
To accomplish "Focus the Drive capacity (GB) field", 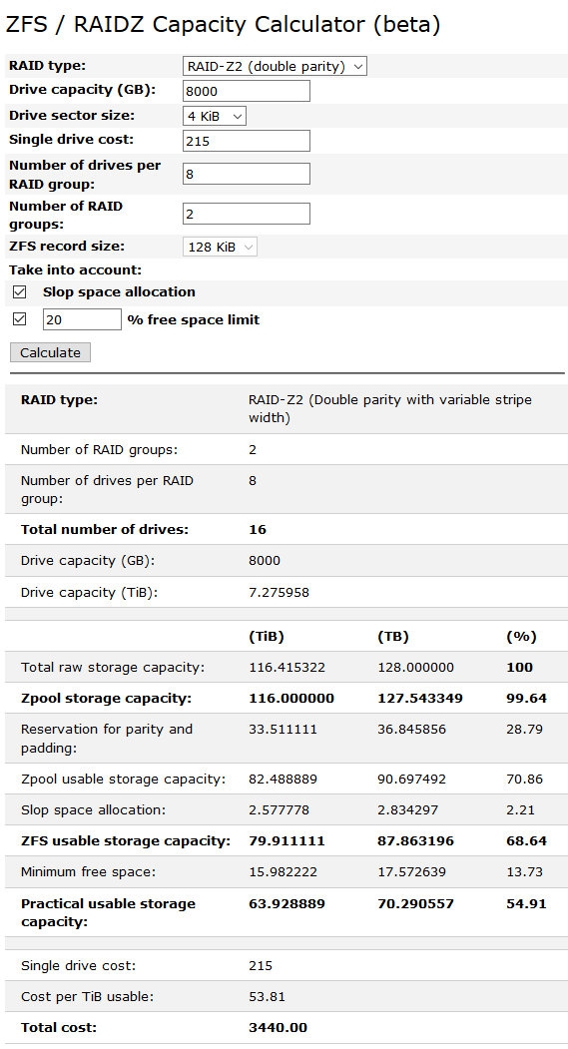I will click(x=247, y=91).
